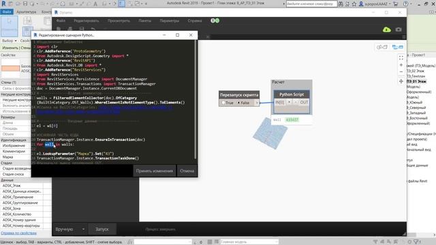Screen dimensions: 436x245
Task: Click the Марка row in properties panel
Action: point(16,157)
